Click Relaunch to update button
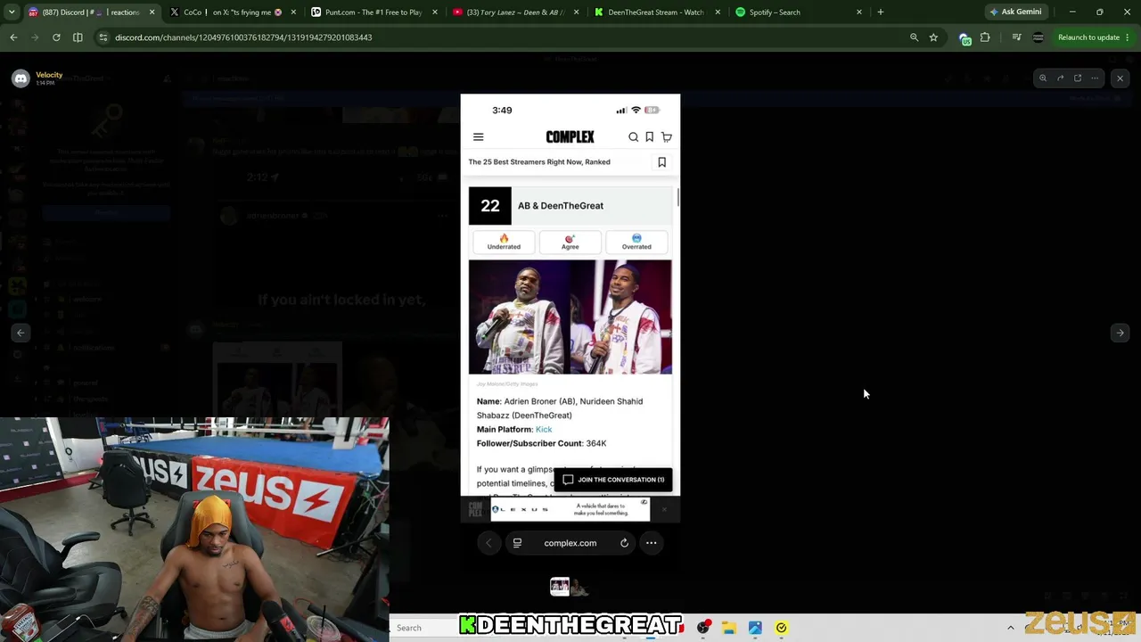 (x=1088, y=37)
